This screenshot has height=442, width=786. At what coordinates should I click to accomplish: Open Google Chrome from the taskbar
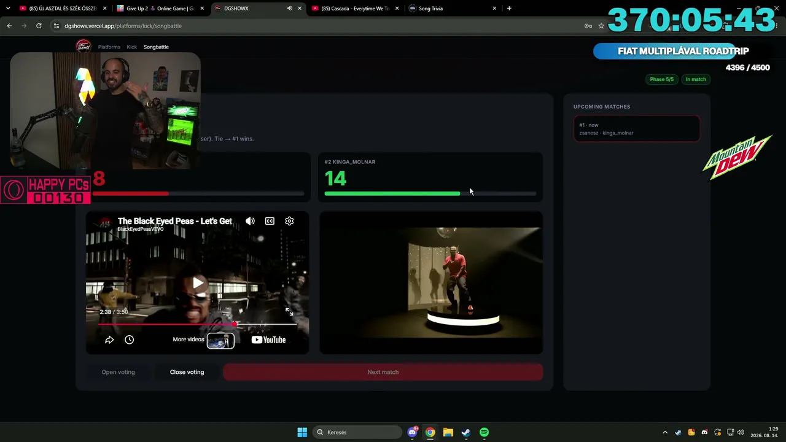tap(430, 432)
